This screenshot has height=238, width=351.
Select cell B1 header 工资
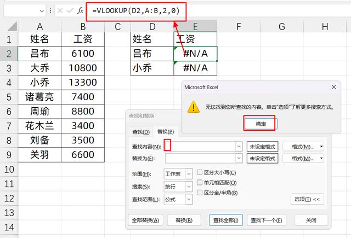(x=83, y=39)
